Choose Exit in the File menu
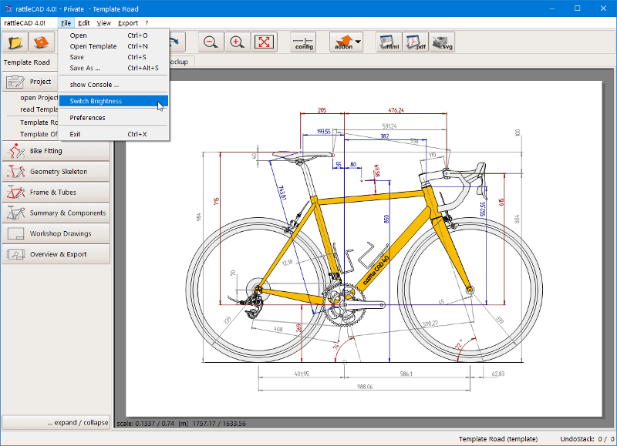The image size is (617, 446). [x=113, y=134]
